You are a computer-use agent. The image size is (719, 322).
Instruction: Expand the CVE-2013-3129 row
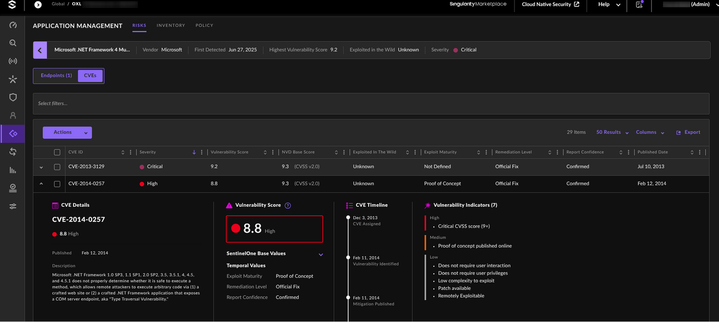tap(41, 167)
